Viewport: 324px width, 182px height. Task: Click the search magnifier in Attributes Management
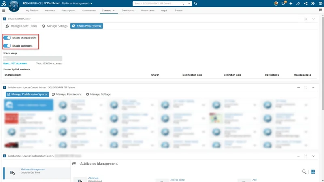click(x=304, y=172)
